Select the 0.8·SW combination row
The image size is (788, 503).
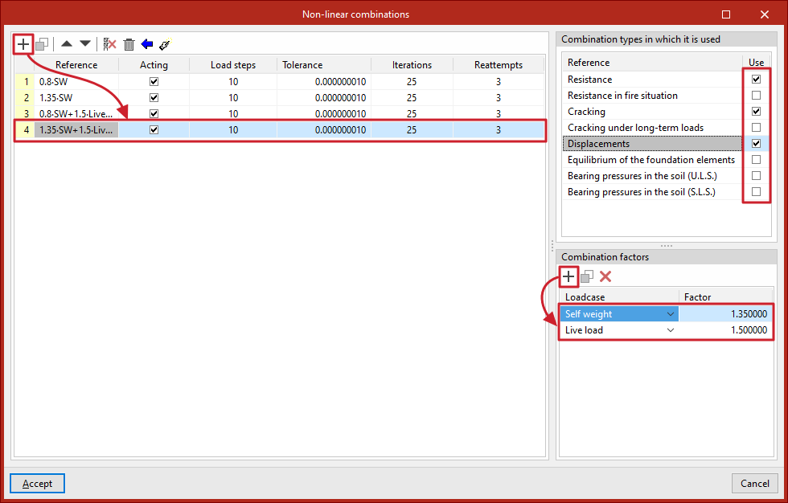pyautogui.click(x=280, y=81)
